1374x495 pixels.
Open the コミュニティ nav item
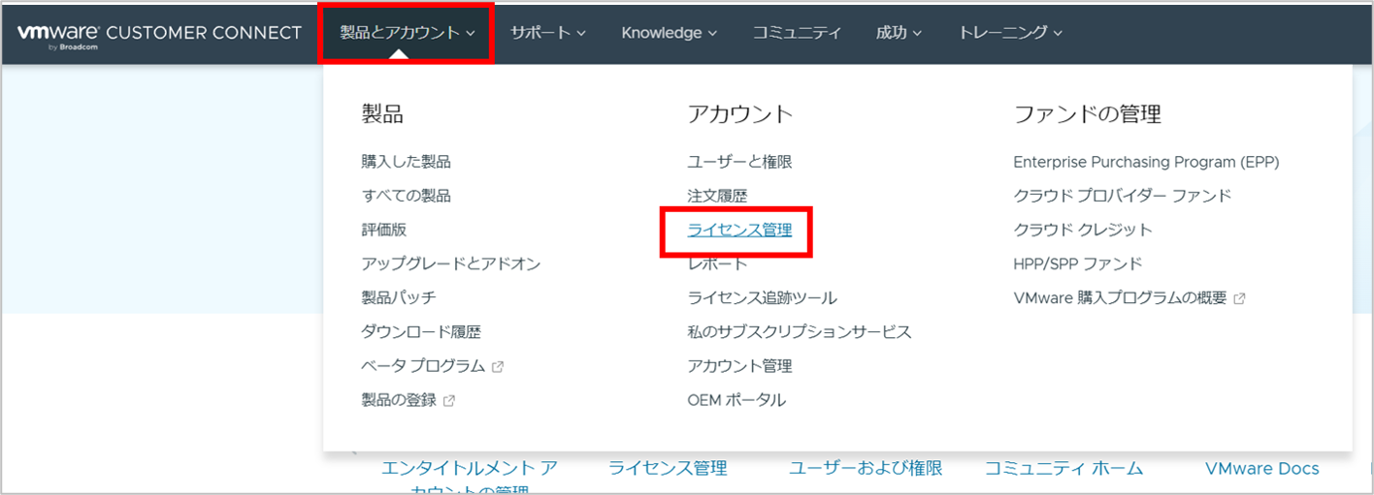(797, 33)
